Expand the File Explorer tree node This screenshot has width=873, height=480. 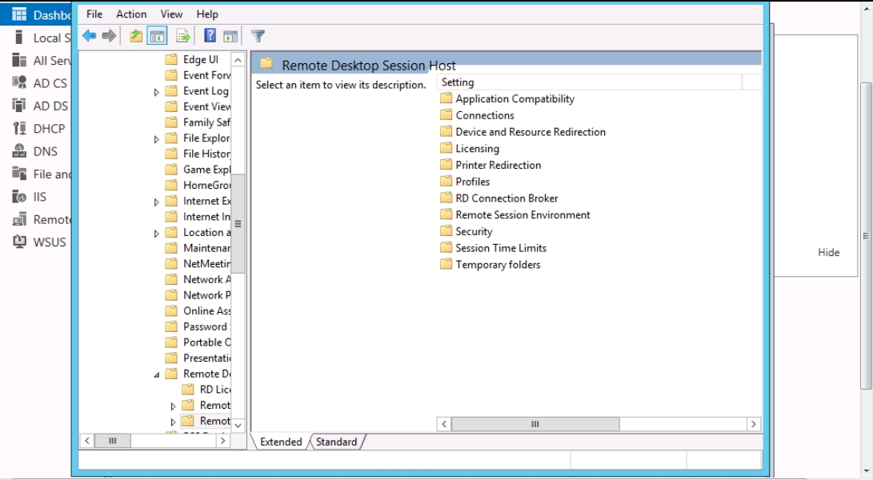(157, 139)
